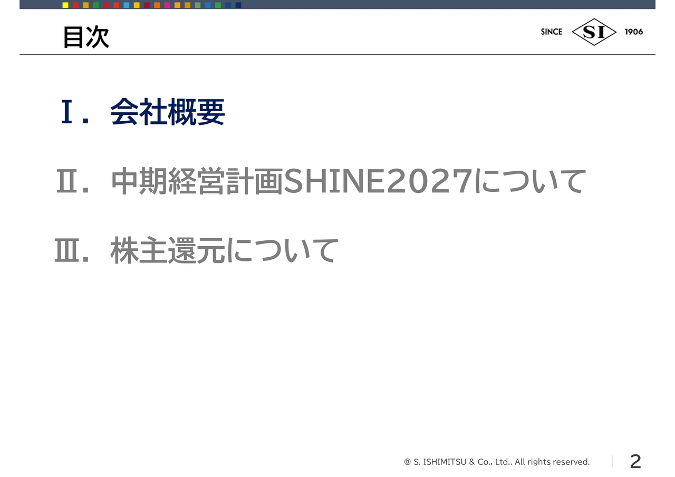Image resolution: width=675 pixels, height=477 pixels.
Task: Expand section 'Ⅱ．中期経営計画SHINE2027について'
Action: (x=322, y=180)
